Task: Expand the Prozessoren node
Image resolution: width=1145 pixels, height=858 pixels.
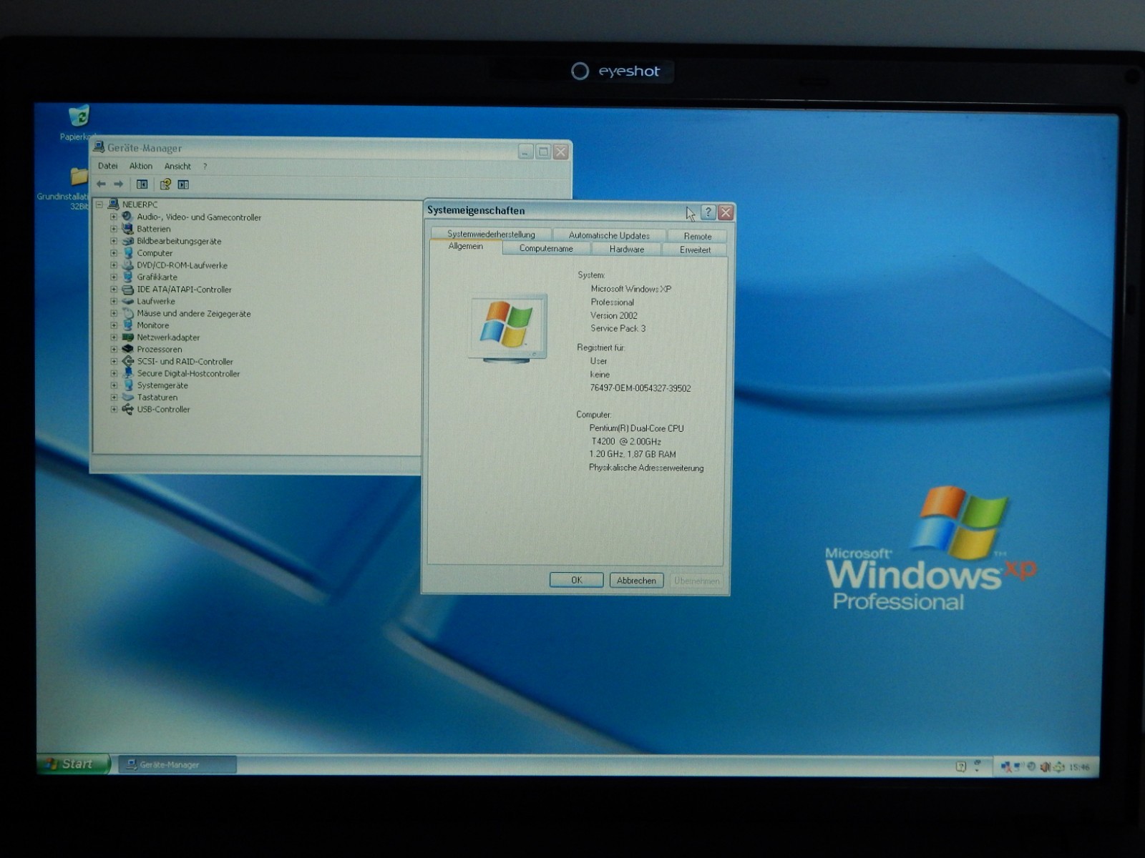Action: (x=114, y=350)
